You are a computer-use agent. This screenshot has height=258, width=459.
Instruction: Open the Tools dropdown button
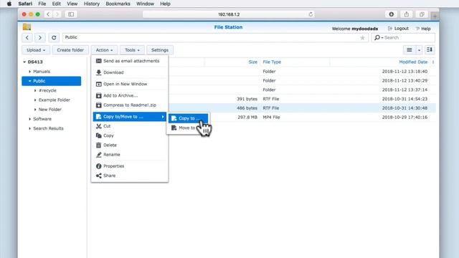[132, 50]
